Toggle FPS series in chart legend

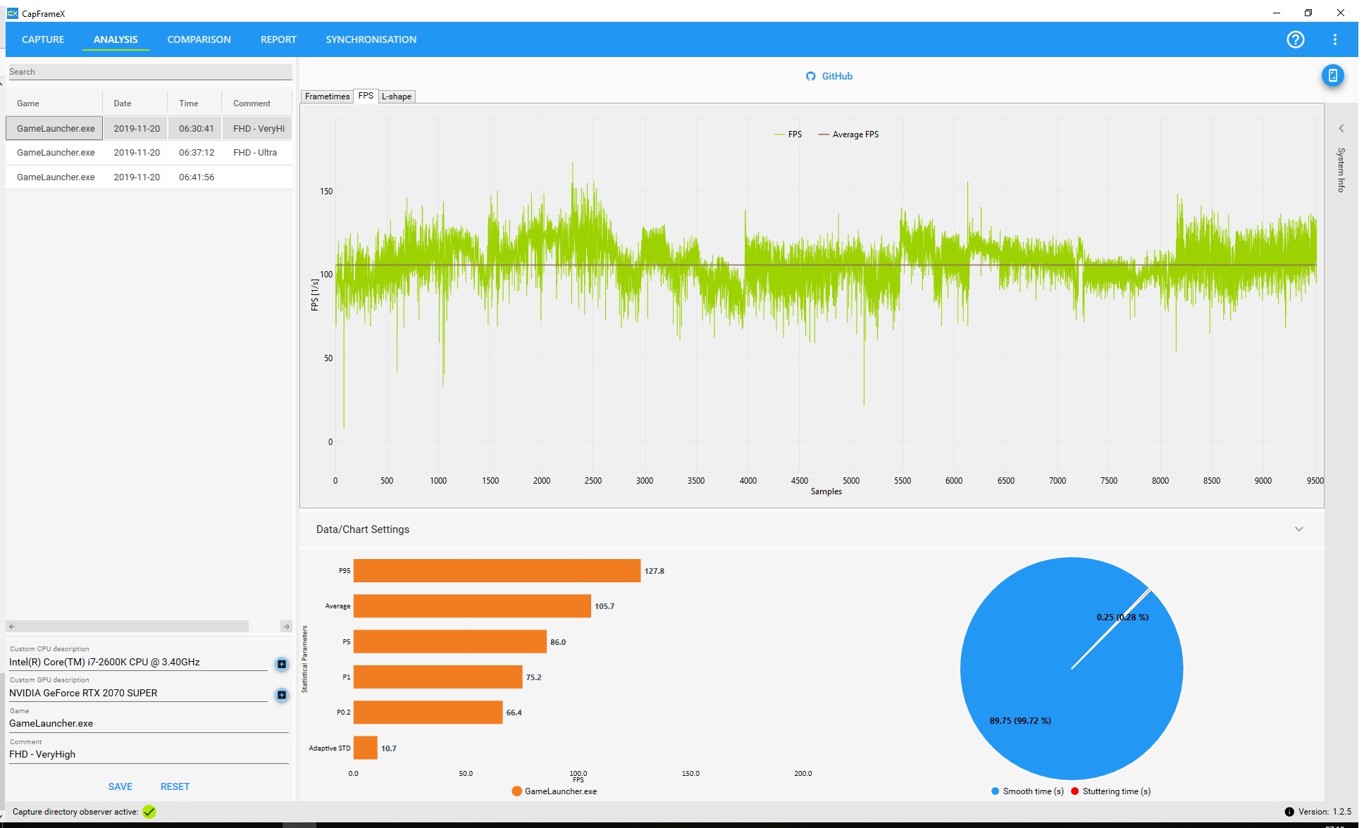coord(788,134)
